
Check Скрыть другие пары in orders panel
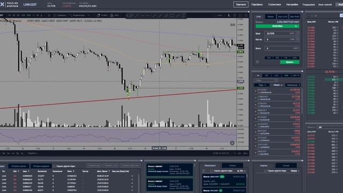(x=54, y=166)
